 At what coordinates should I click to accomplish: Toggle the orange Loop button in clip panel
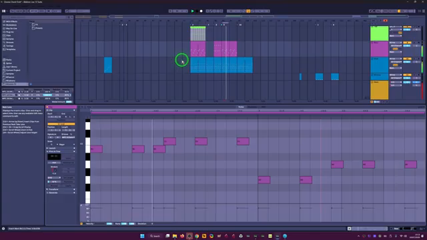click(61, 124)
